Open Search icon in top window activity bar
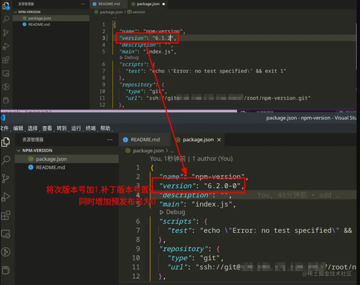Image resolution: width=360 pixels, height=285 pixels. point(6,19)
